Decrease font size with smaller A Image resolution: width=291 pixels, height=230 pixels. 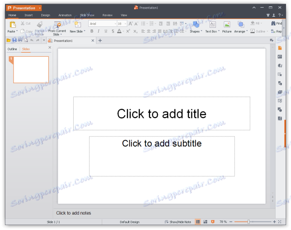(136, 24)
